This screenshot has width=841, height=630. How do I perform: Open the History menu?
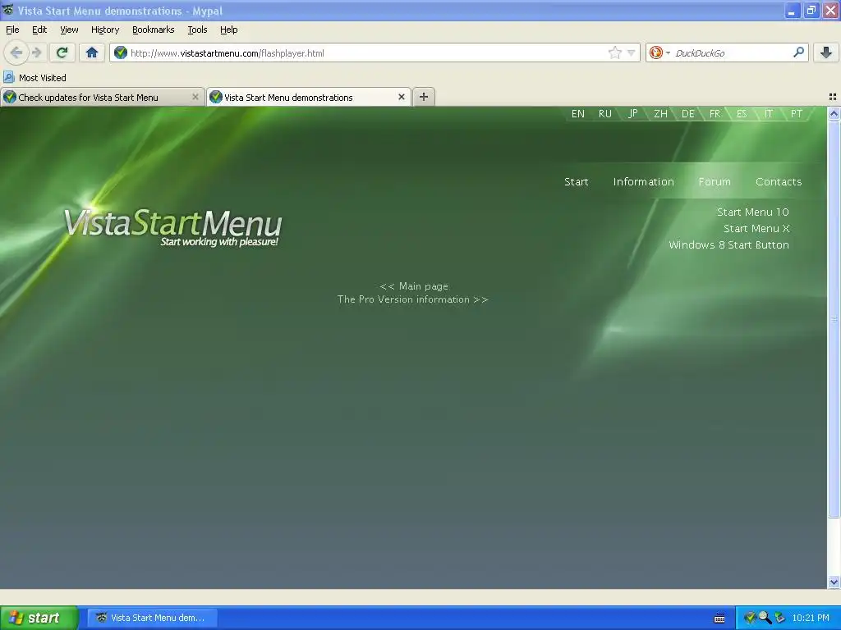tap(105, 30)
